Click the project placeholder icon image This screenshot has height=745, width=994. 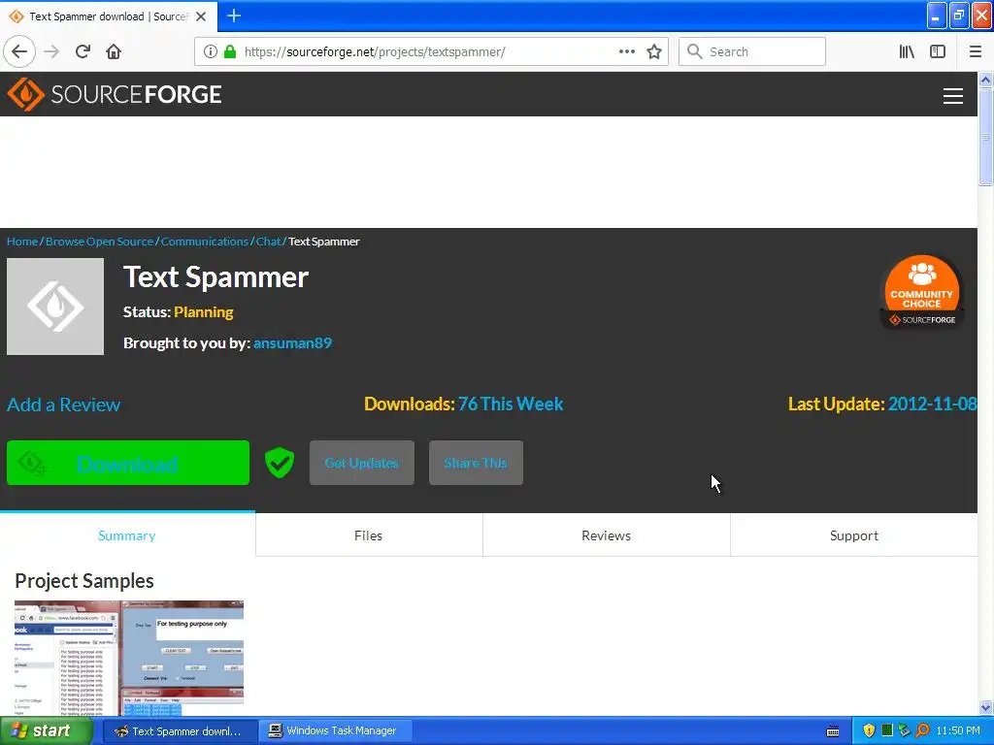coord(55,307)
